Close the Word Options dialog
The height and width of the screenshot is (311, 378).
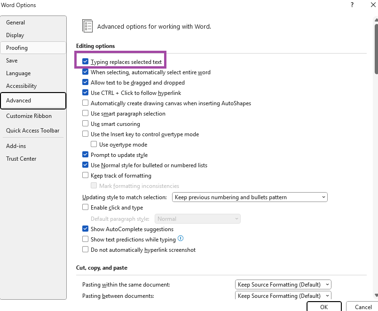pyautogui.click(x=373, y=5)
